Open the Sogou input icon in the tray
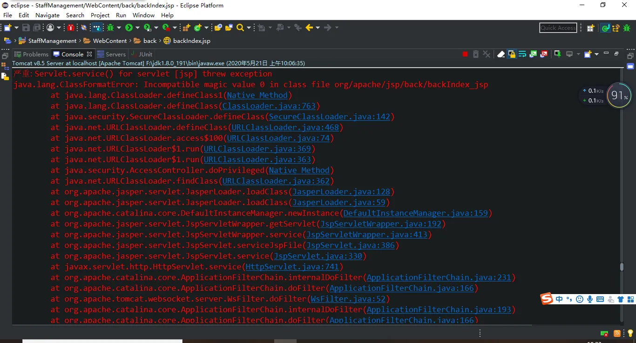636x343 pixels. 546,299
